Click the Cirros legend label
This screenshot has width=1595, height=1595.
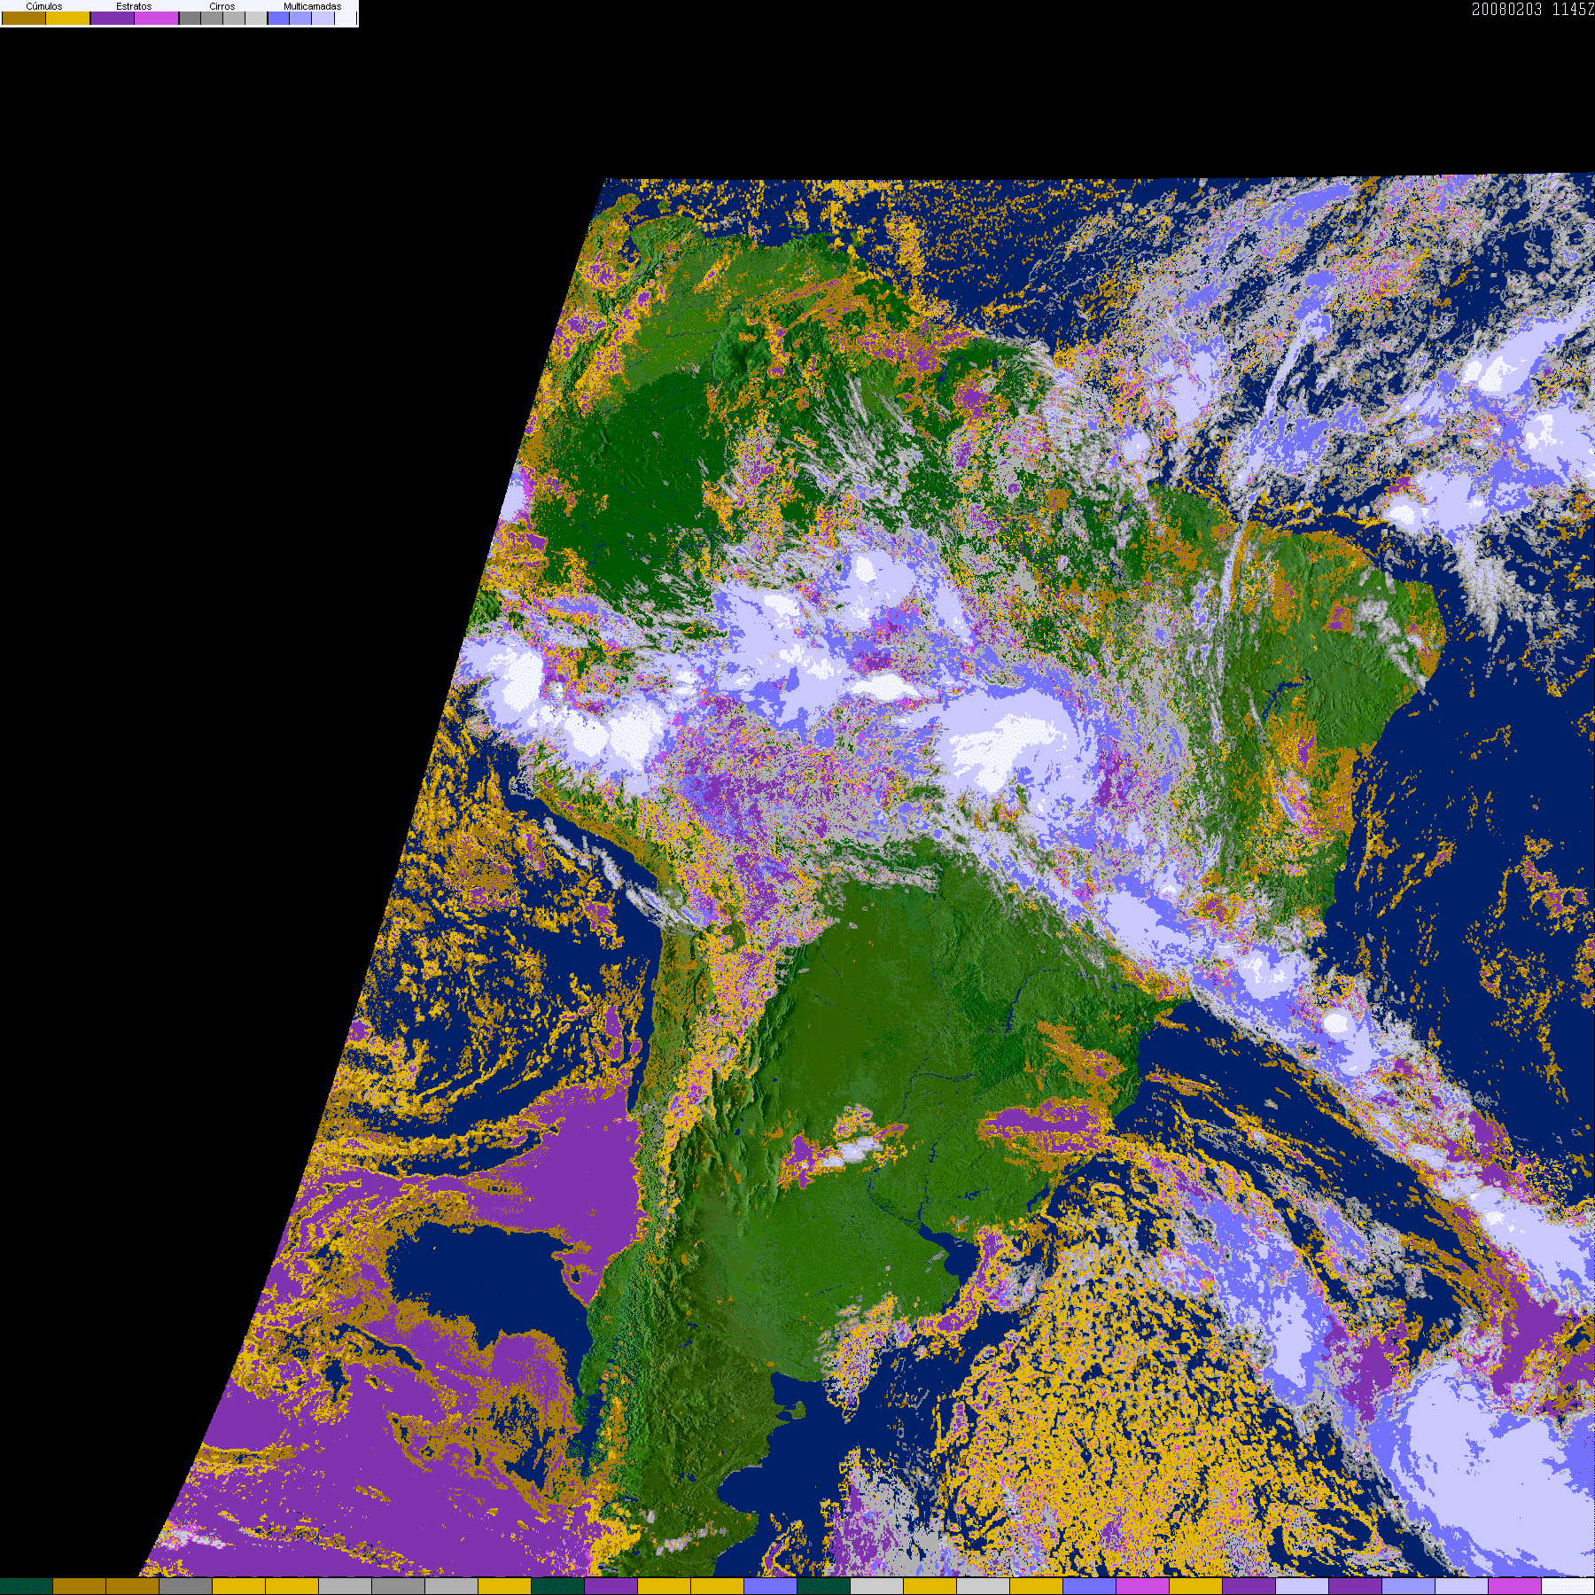(x=222, y=6)
